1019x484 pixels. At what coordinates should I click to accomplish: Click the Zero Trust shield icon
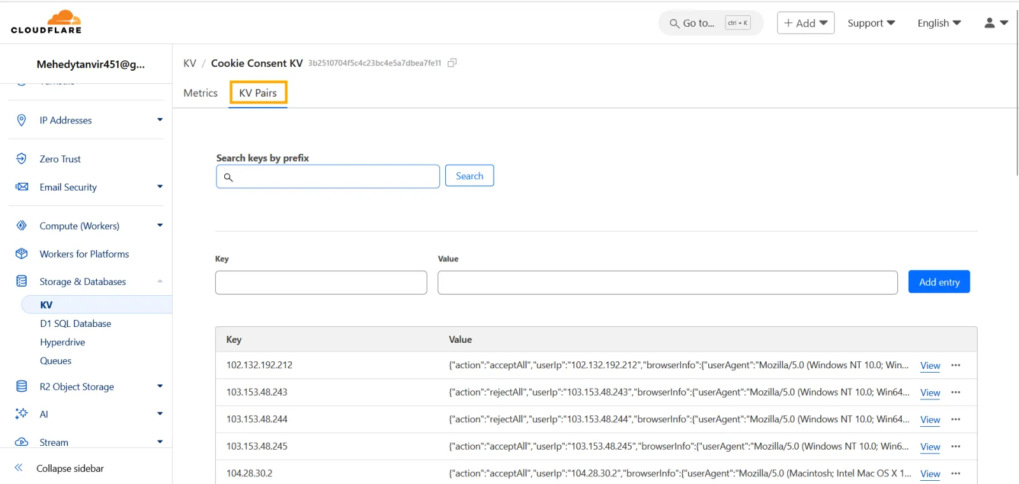coord(22,159)
